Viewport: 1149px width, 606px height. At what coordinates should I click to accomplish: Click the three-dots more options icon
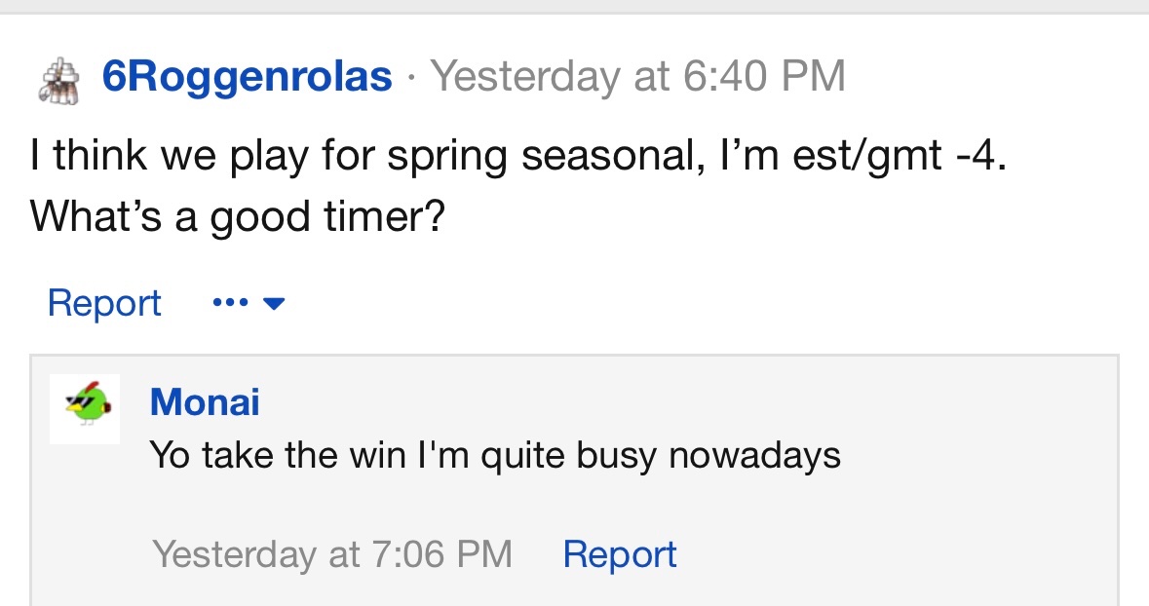(229, 303)
